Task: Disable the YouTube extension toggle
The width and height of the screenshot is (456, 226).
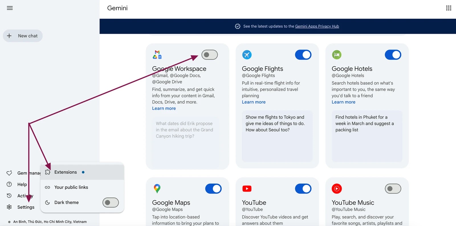Action: coord(303,188)
